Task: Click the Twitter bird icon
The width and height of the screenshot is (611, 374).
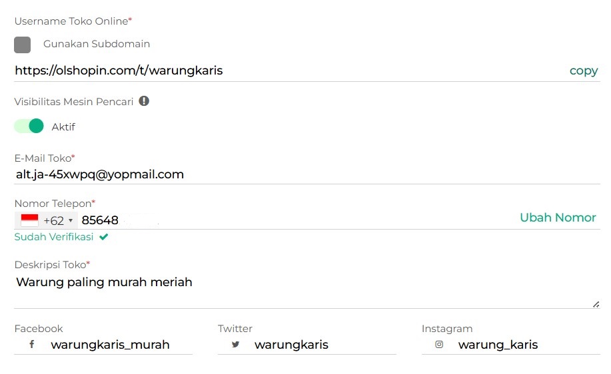Action: (x=235, y=345)
